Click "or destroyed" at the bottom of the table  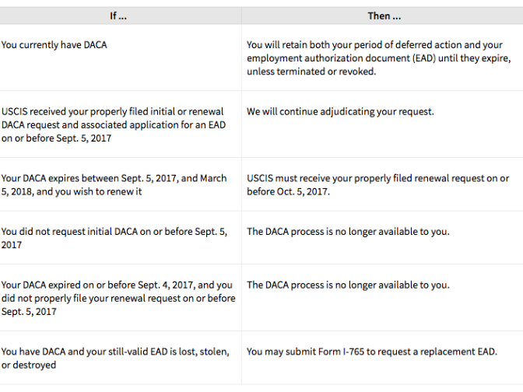coord(29,365)
